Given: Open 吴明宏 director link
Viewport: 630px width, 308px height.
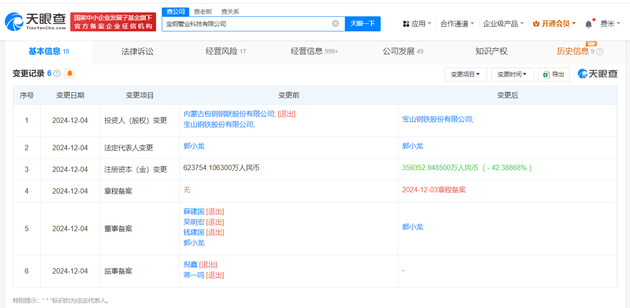Looking at the screenshot, I should [194, 222].
